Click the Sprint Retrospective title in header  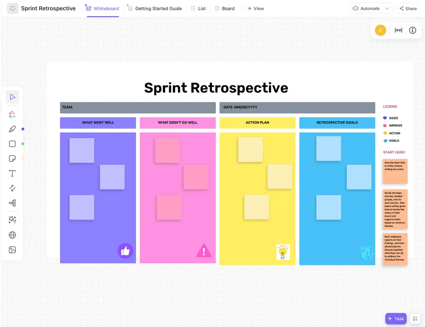click(48, 8)
